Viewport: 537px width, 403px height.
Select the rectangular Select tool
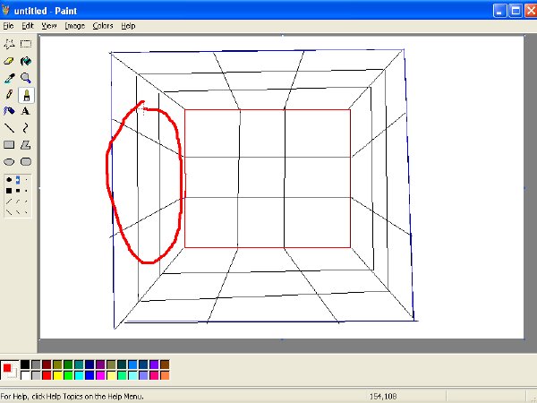[x=26, y=44]
